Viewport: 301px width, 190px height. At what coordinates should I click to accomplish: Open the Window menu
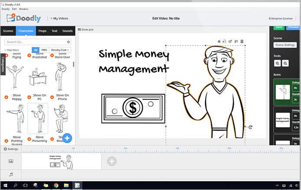(23, 9)
